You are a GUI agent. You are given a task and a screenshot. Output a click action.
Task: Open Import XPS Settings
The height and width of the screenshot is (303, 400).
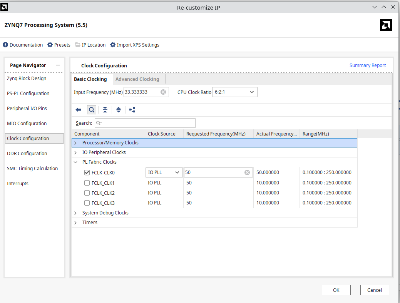135,45
